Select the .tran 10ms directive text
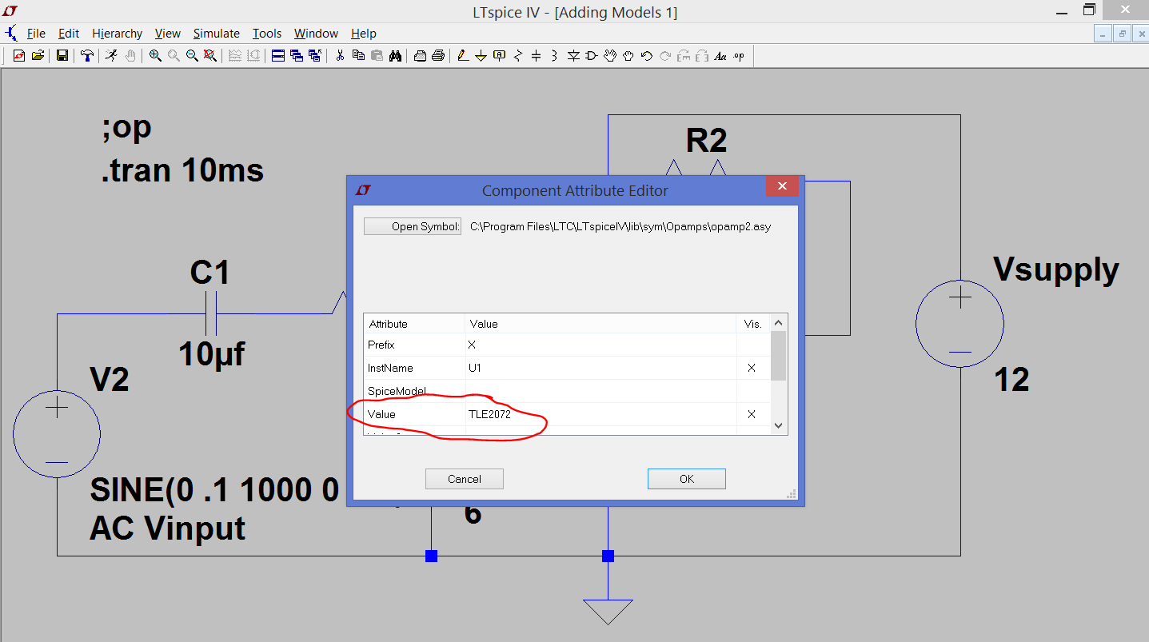The width and height of the screenshot is (1149, 642). click(x=183, y=170)
